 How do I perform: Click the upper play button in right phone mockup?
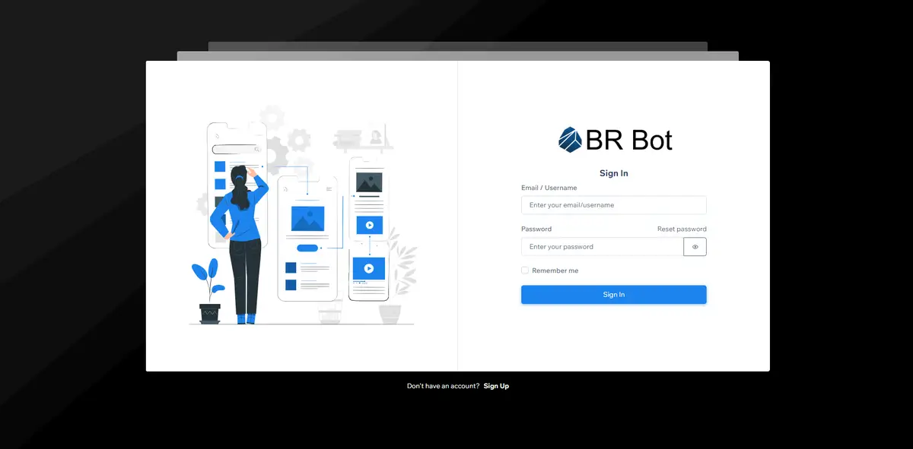369,225
